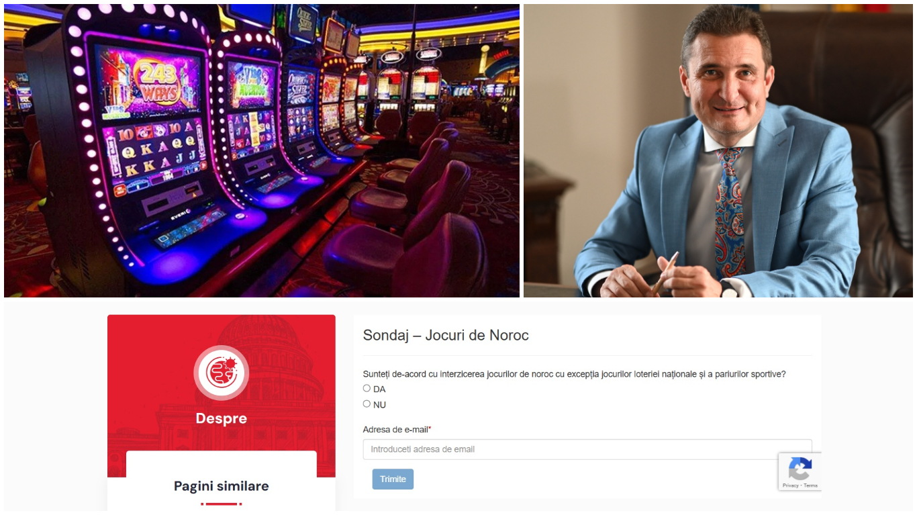Open the reCAPTCHA Privacy link
917x515 pixels.
tap(790, 485)
